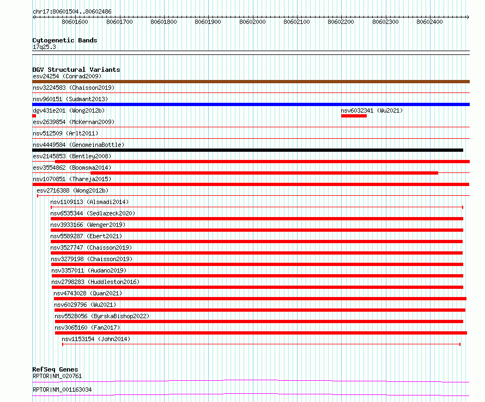Click nsv1070851 (Thareja2015) label
The width and height of the screenshot is (485, 402).
pyautogui.click(x=72, y=179)
